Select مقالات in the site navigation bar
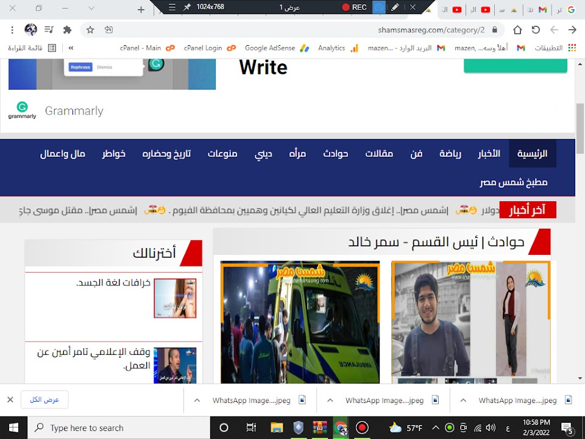 coord(379,154)
